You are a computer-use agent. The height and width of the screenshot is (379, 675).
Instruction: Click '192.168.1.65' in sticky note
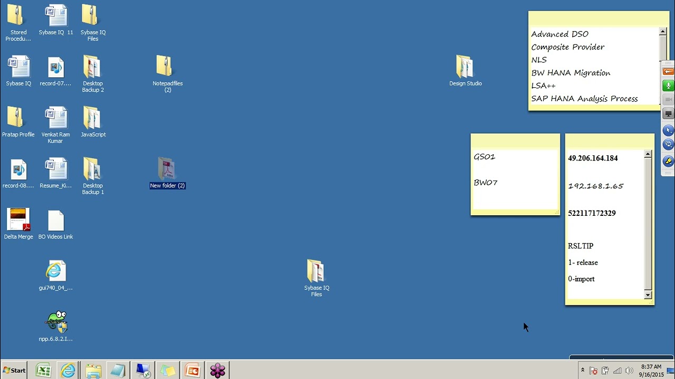pyautogui.click(x=595, y=186)
